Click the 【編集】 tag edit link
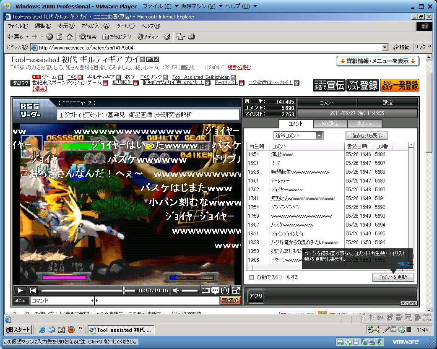The width and height of the screenshot is (437, 349). [x=39, y=89]
